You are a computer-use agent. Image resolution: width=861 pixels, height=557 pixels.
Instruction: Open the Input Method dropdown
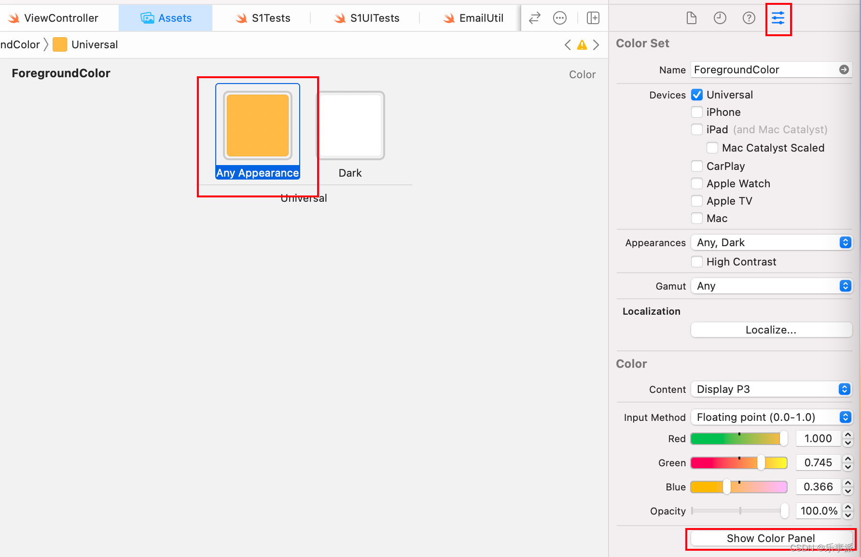pyautogui.click(x=771, y=417)
